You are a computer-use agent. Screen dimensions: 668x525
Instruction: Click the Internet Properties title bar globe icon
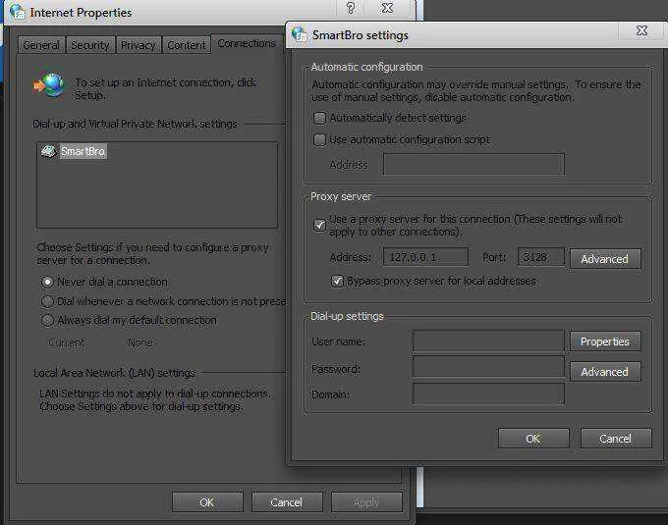pos(18,12)
